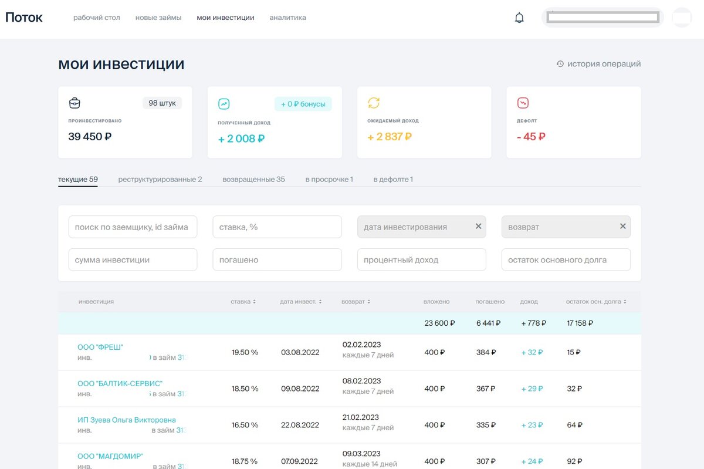The height and width of the screenshot is (469, 704).
Task: Click the + 0 ₽ бонусы badge
Action: click(303, 104)
